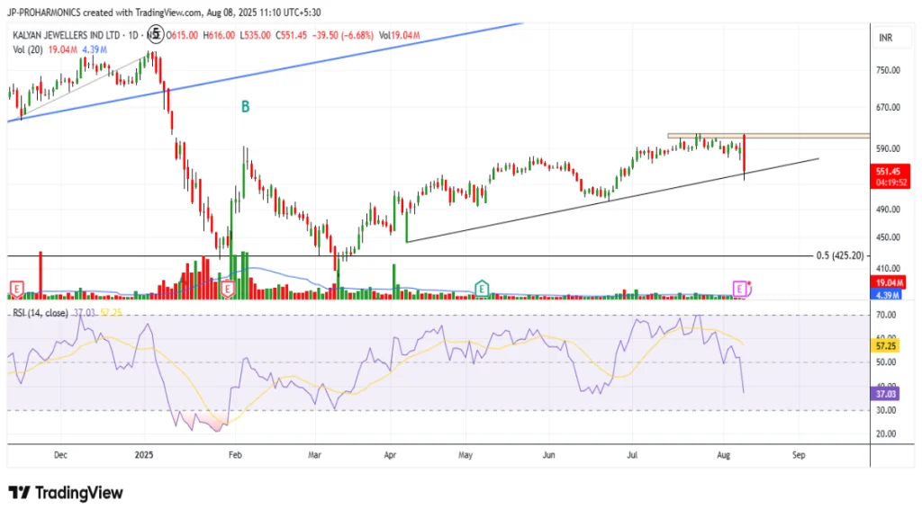Click the 70.00 RSI axis value

click(886, 316)
